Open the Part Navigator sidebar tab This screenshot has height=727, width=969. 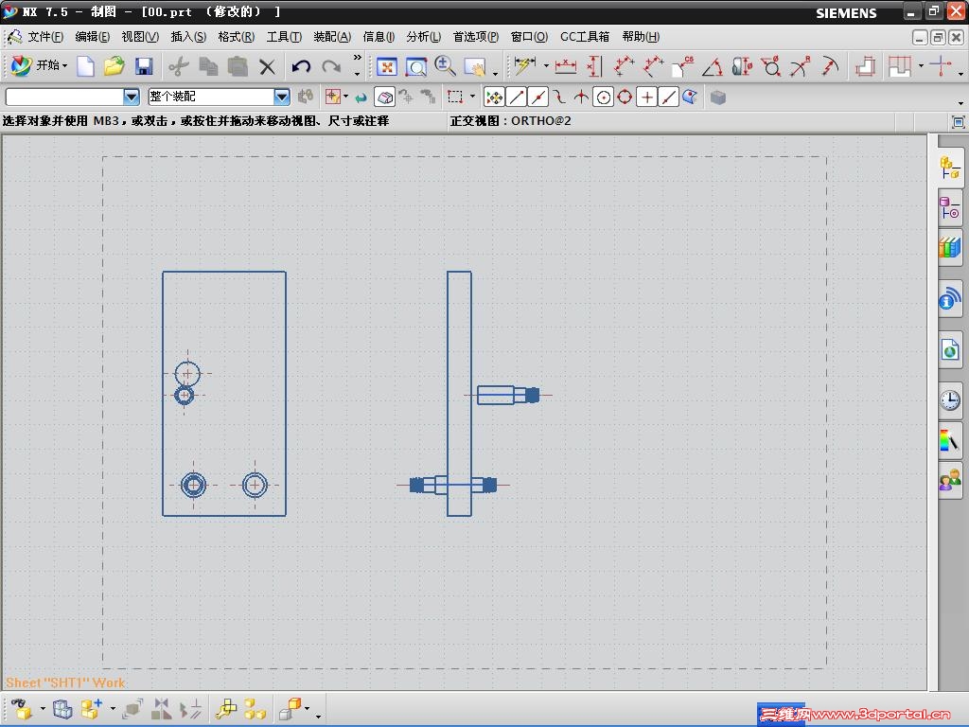950,208
